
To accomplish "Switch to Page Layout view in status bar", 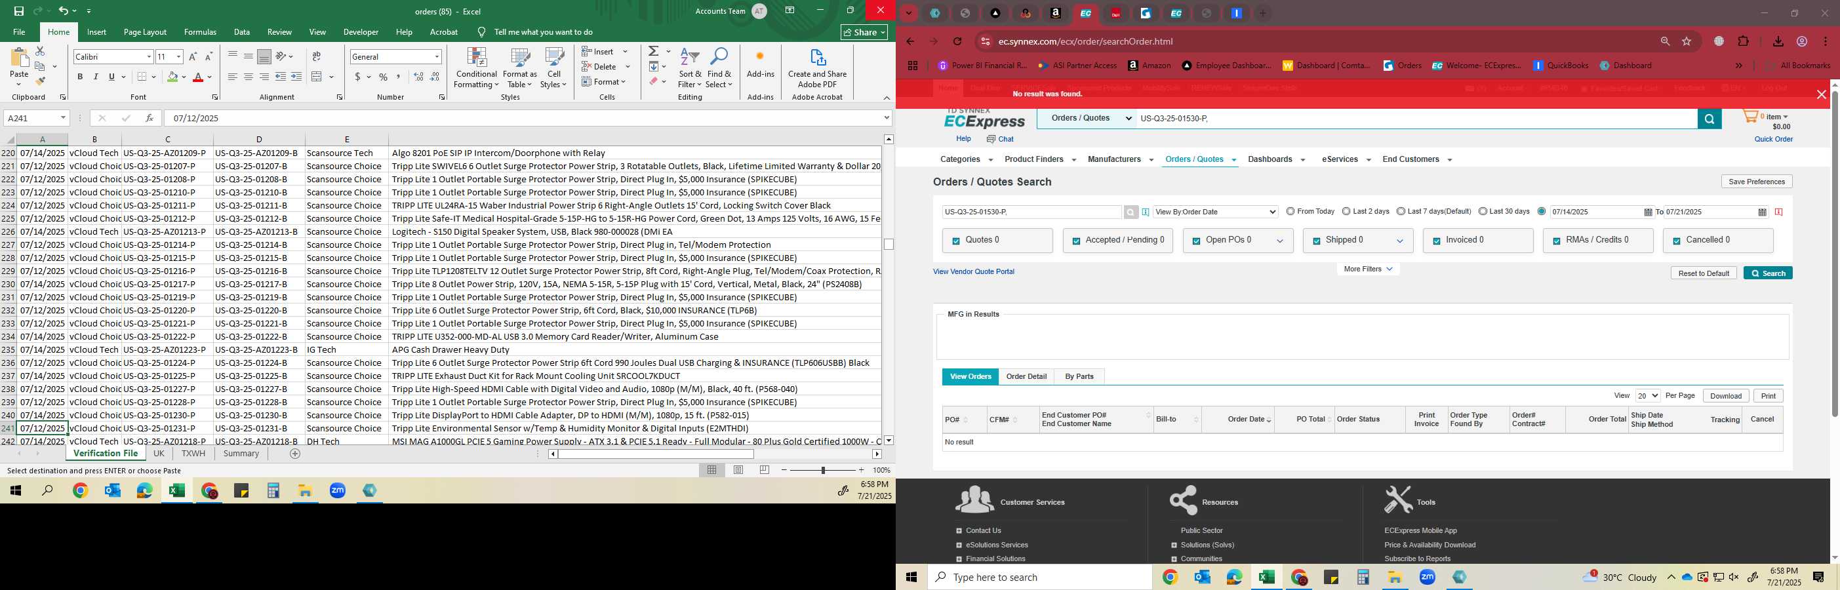I will pyautogui.click(x=738, y=470).
